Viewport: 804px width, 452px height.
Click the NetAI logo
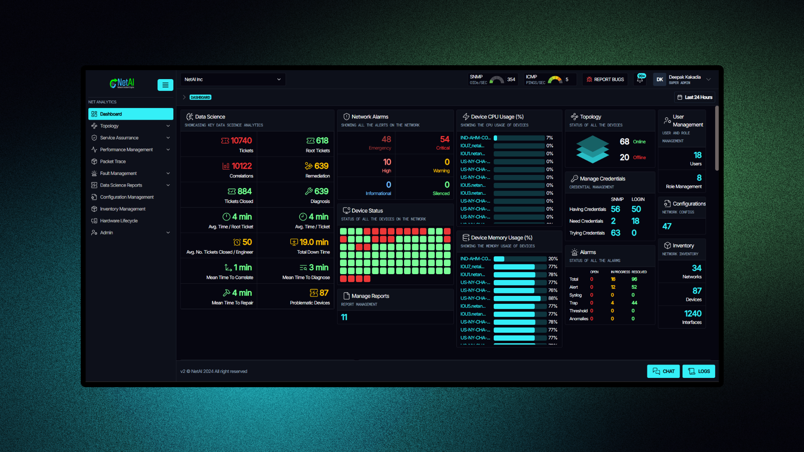coord(122,83)
